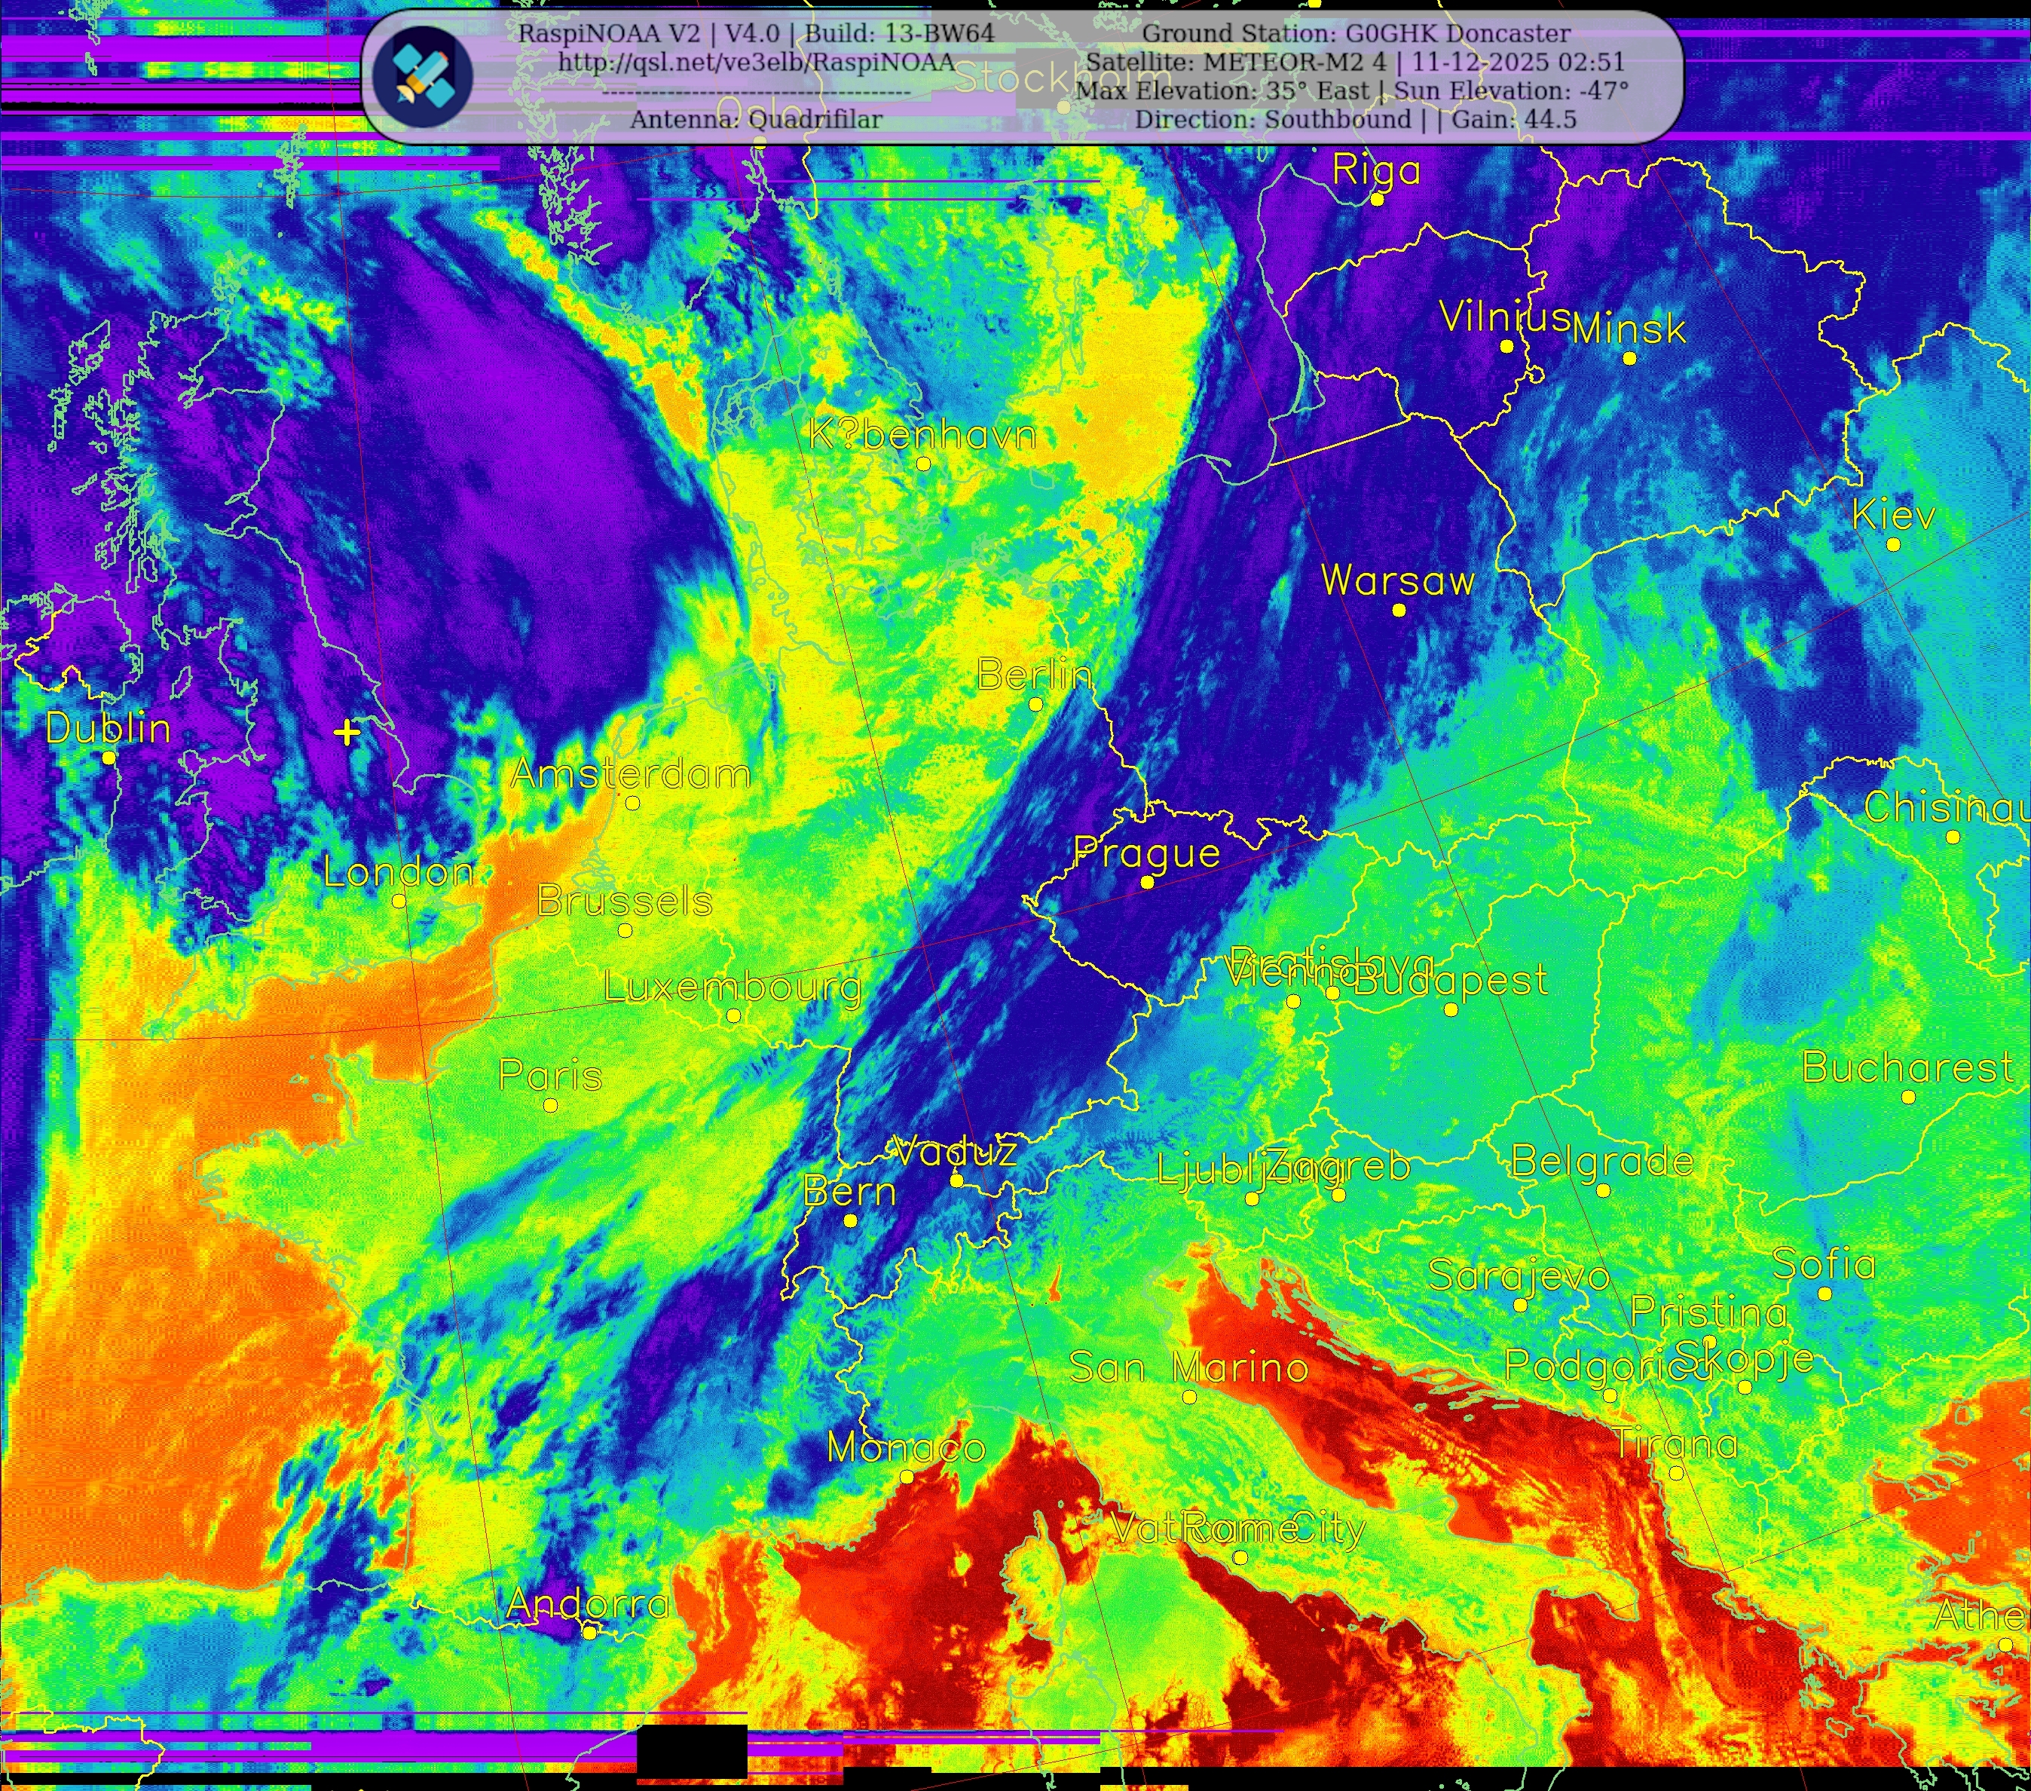Click the yellow ground station cross marker

click(347, 733)
